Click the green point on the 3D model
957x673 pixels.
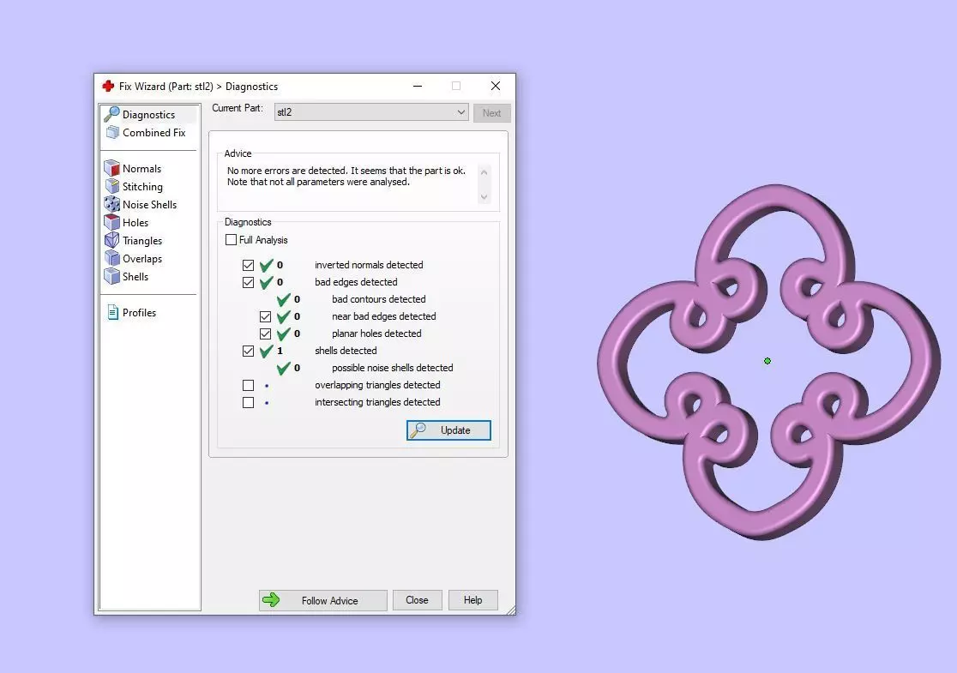[767, 361]
